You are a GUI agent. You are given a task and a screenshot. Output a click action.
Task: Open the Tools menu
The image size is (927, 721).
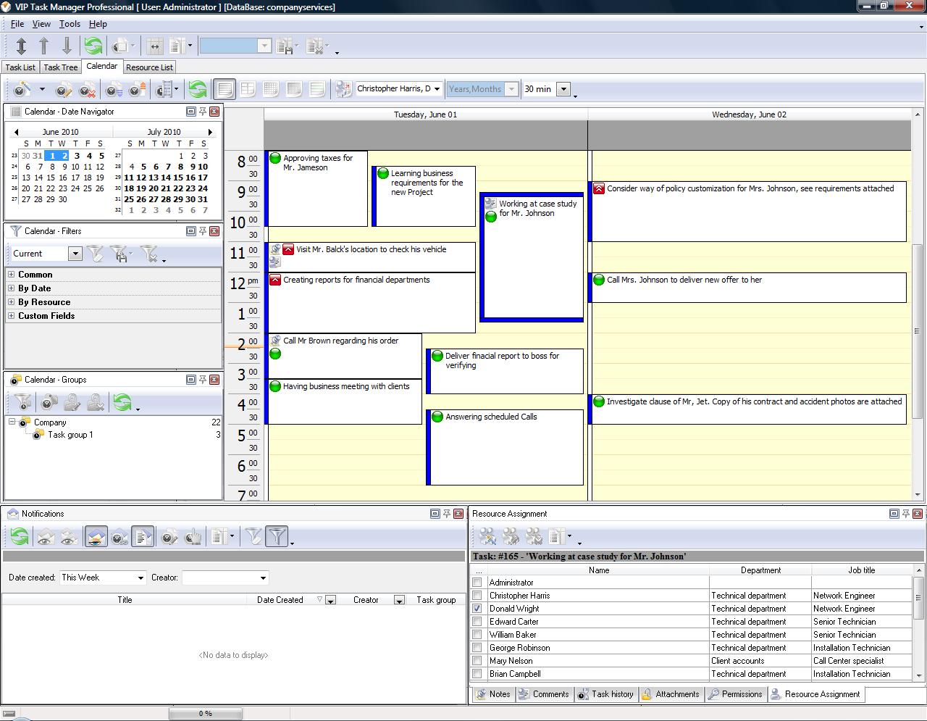tap(70, 24)
